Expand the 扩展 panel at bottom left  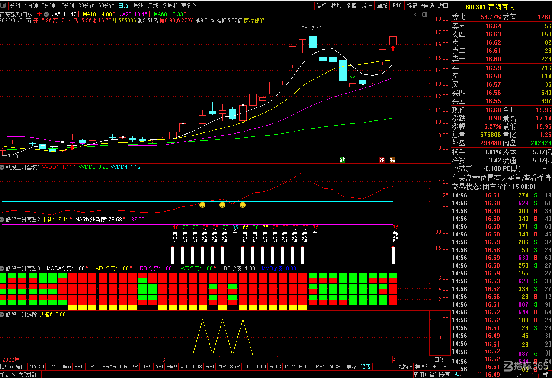7,375
